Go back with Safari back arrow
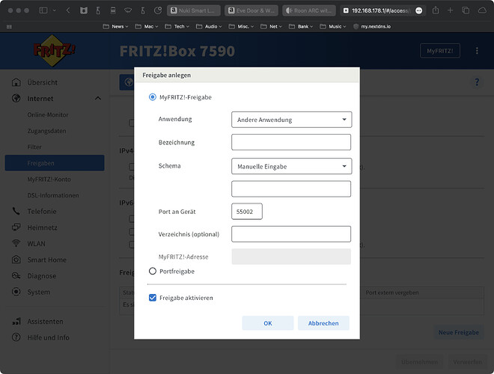The height and width of the screenshot is (374, 494). [x=68, y=10]
